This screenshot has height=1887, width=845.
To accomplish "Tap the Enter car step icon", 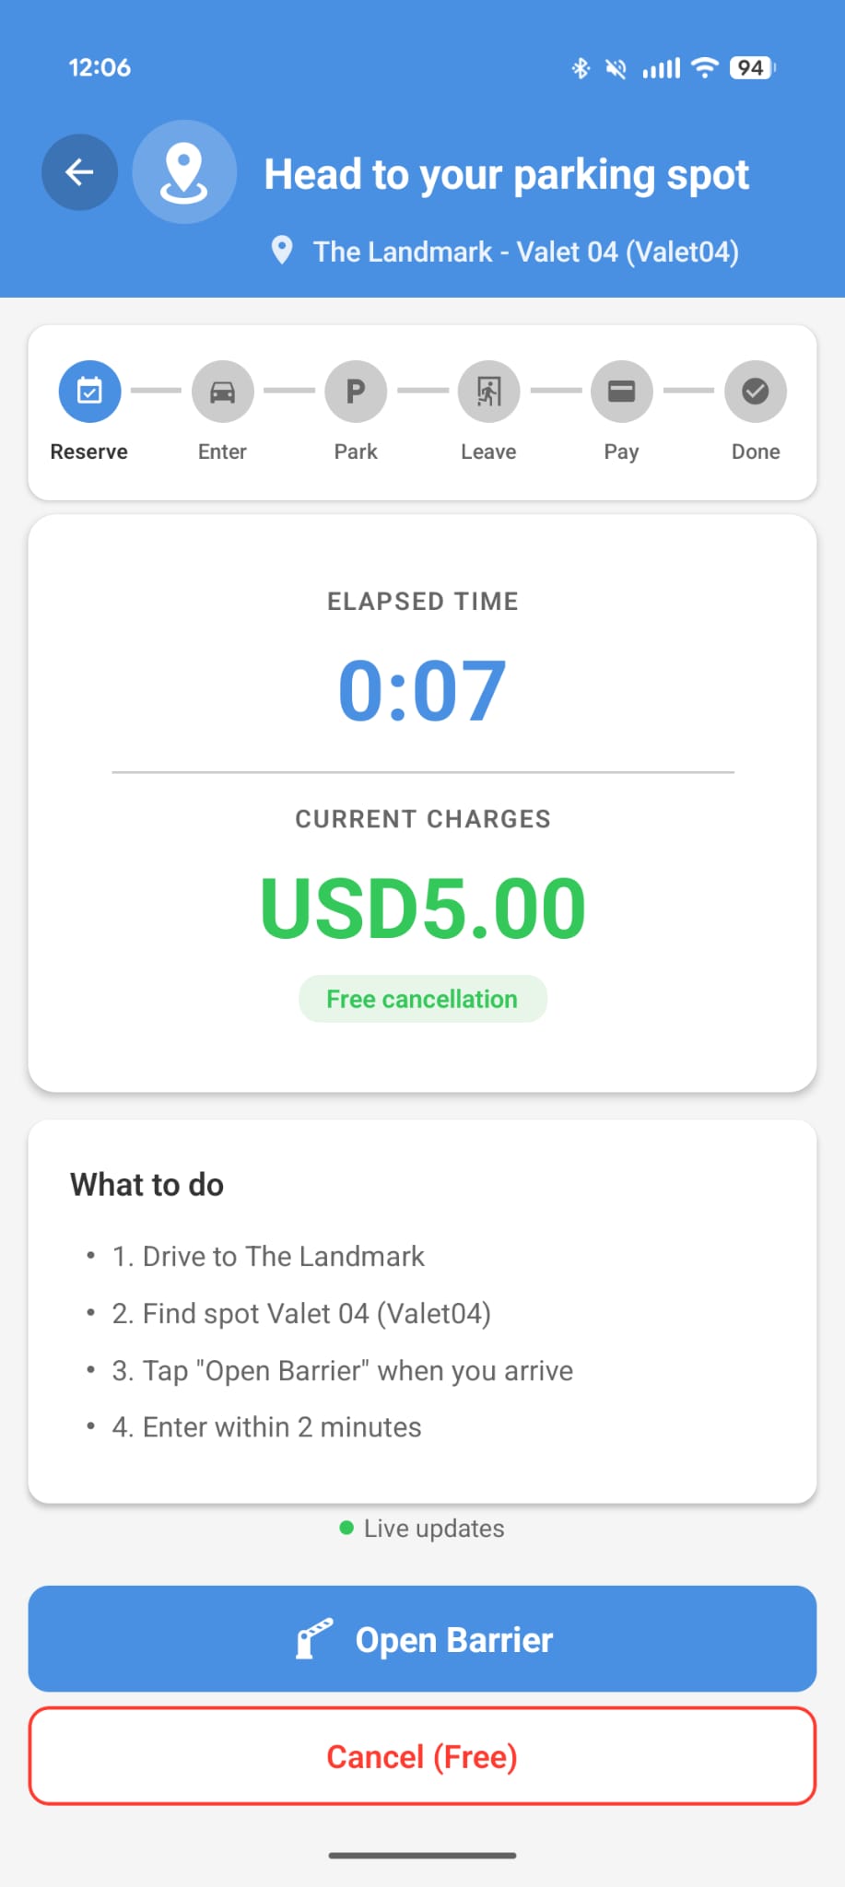I will pyautogui.click(x=222, y=392).
